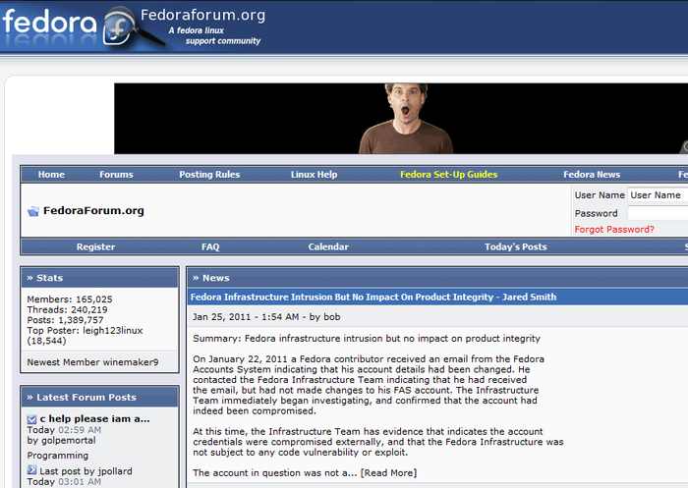
Task: Click the banner ad with the surprised man
Action: pyautogui.click(x=401, y=119)
